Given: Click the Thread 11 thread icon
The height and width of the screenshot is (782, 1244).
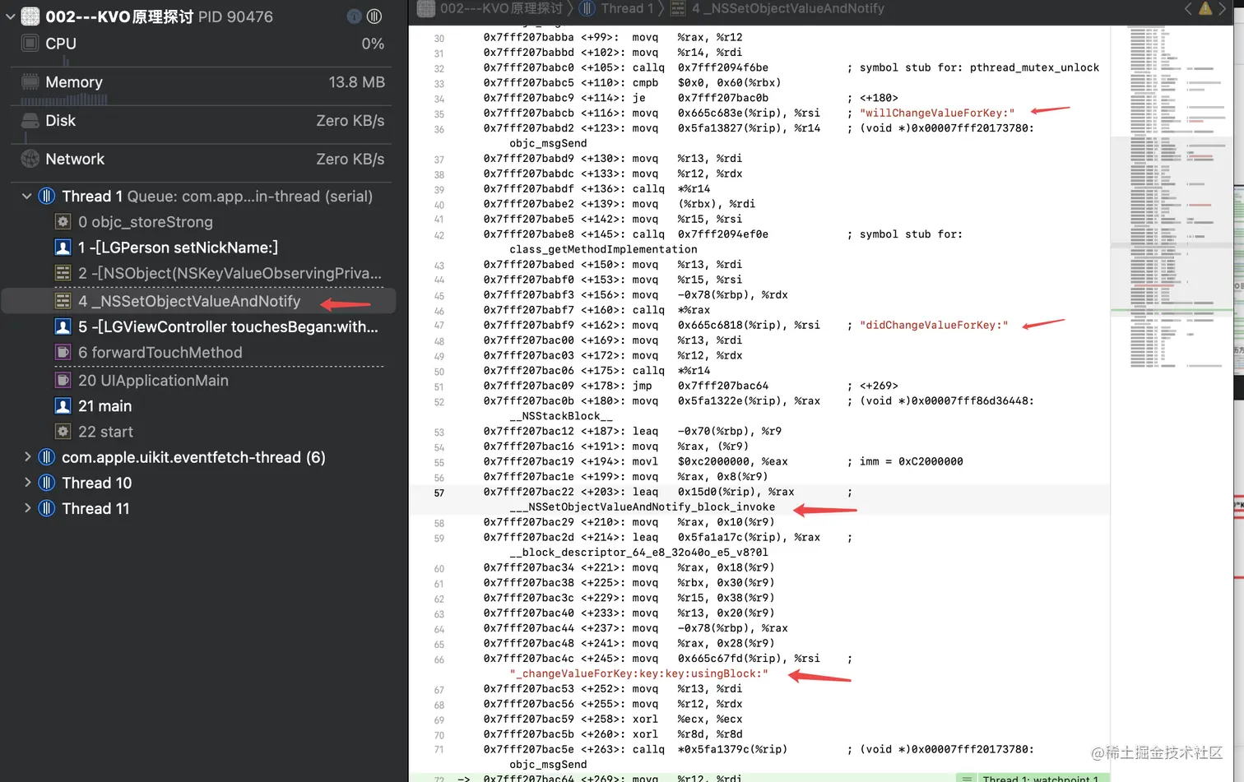Looking at the screenshot, I should [x=47, y=508].
